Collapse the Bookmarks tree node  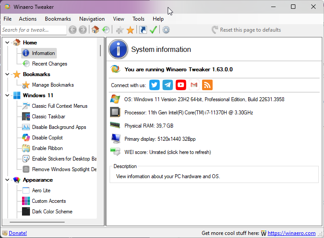7,74
